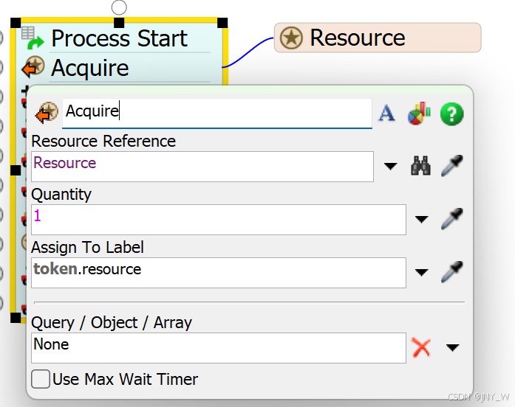Open the statistics pie chart icon
515x407 pixels.
pyautogui.click(x=419, y=114)
